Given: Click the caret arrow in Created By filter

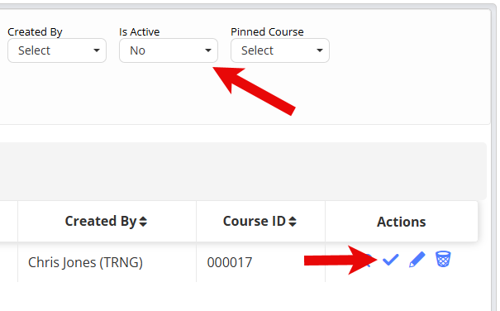Looking at the screenshot, I should pos(97,50).
